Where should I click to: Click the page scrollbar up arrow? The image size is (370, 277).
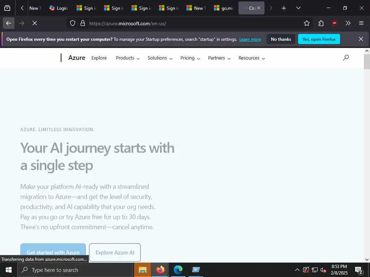point(367,51)
